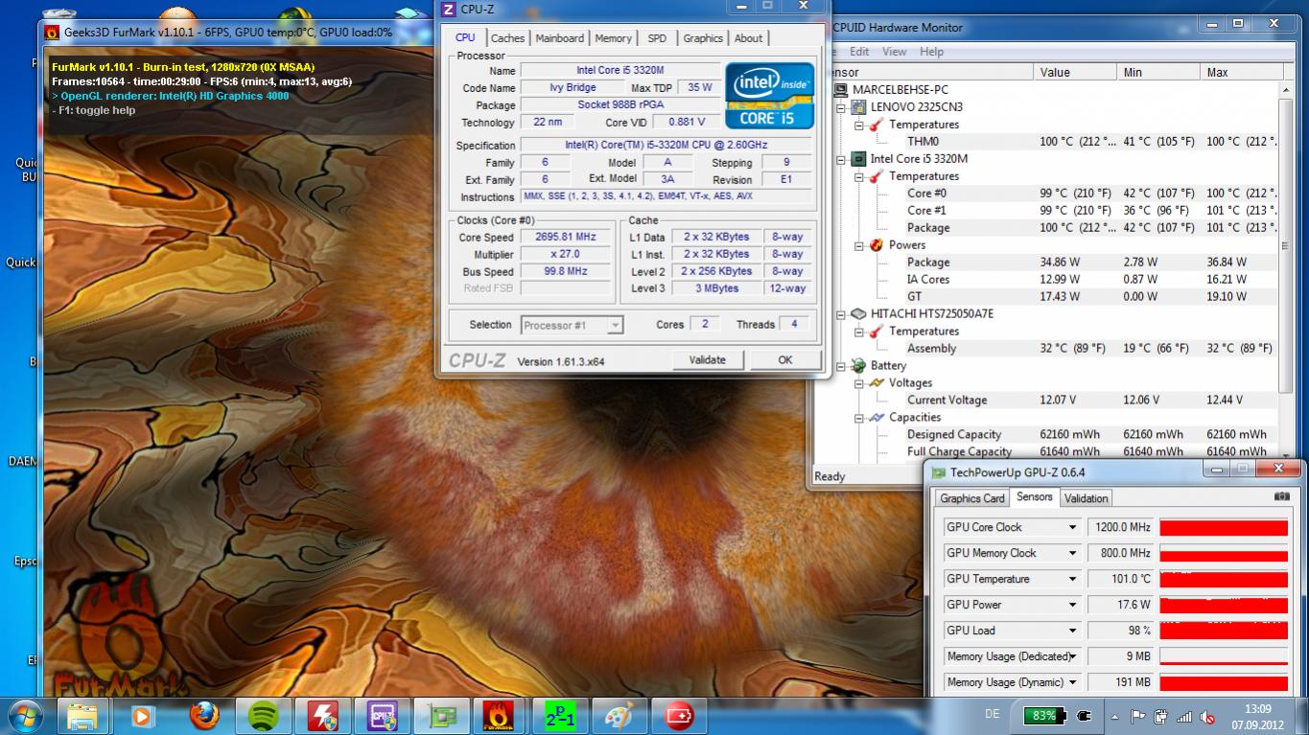
Task: Open the GPU Core Clock sensor dropdown
Action: click(1073, 527)
